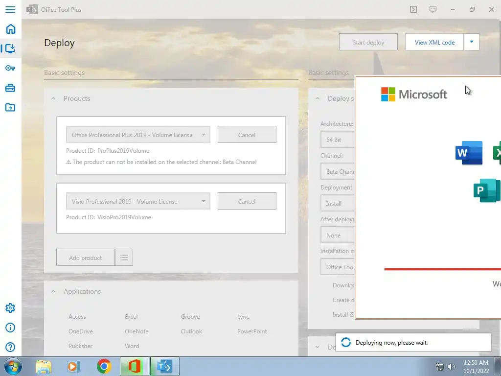Open the hamburger menu in sidebar
The image size is (501, 376).
coord(10,9)
